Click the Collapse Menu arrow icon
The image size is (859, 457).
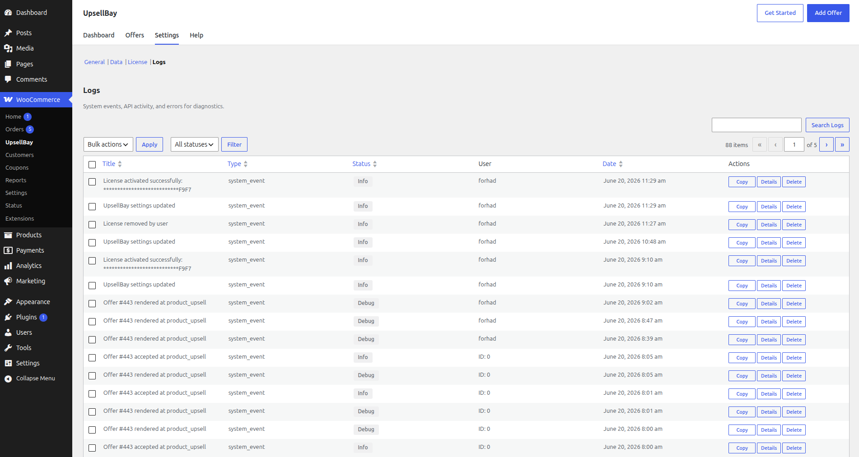tap(8, 379)
